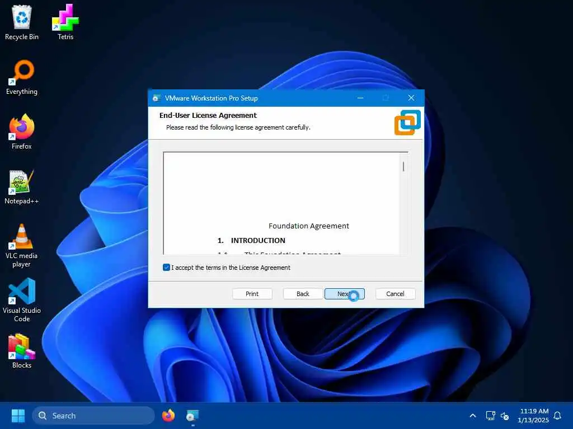Click the Print button
Screen dimensions: 573x429
tap(252, 294)
